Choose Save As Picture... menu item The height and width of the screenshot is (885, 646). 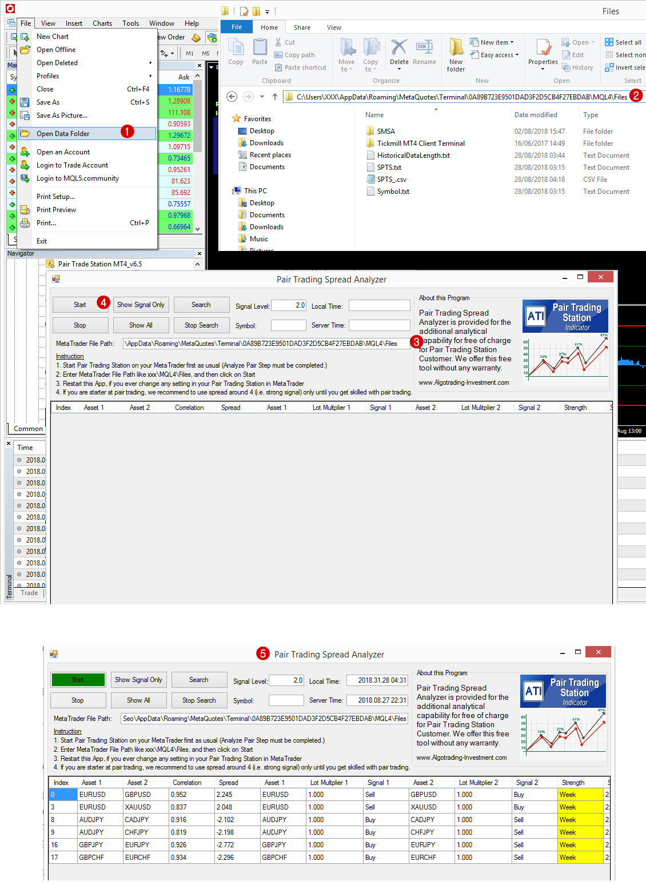pos(87,115)
